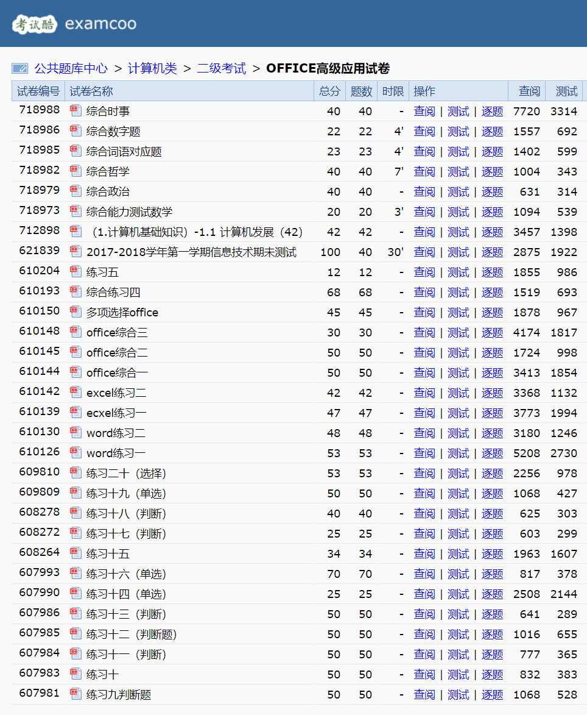Screen dimensions: 587x715
Task: Click the breadcrumb folder icon before 公共题库中心
Action: point(20,68)
